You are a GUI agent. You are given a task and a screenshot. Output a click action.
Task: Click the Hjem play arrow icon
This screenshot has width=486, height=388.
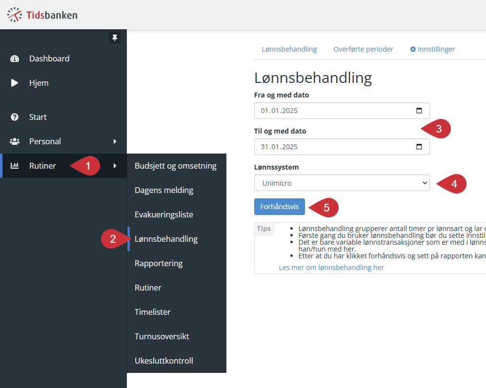(14, 83)
